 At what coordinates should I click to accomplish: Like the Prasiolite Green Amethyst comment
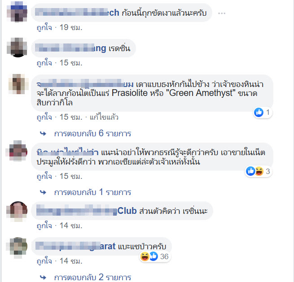coord(44,117)
